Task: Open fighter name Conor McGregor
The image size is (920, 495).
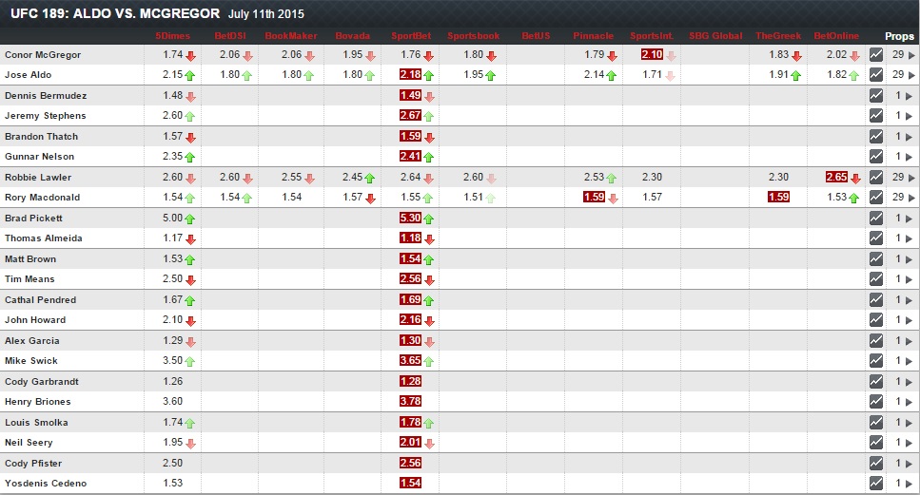Action: click(43, 55)
